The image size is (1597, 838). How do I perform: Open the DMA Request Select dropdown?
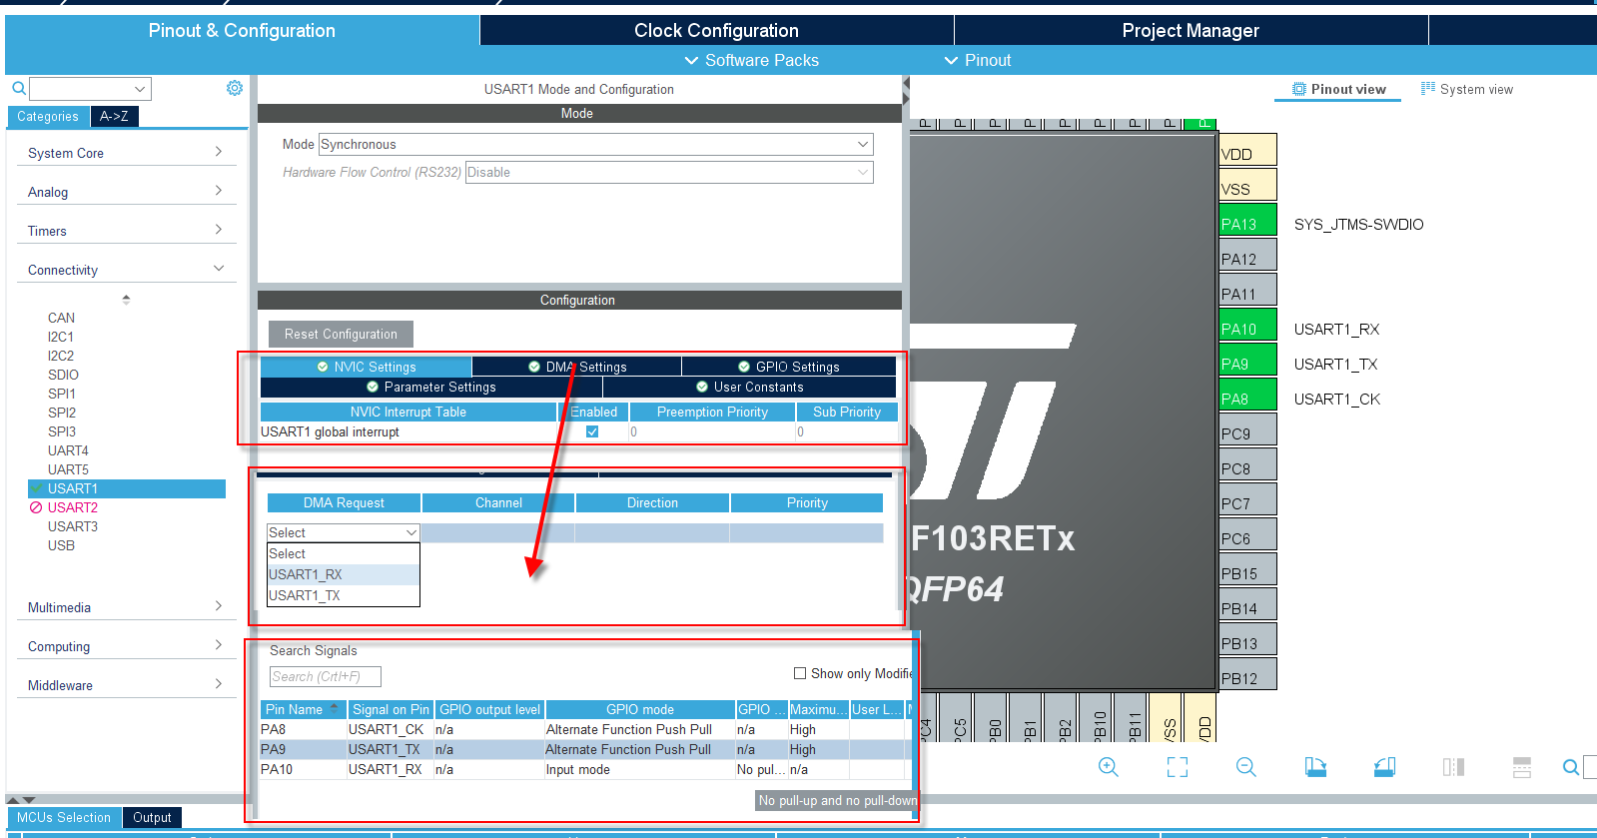click(343, 532)
